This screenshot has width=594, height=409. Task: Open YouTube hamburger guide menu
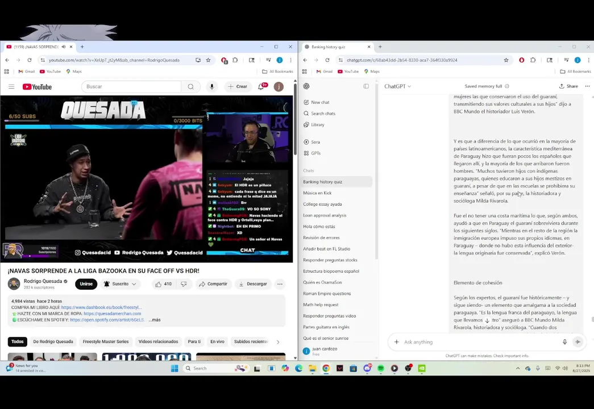[11, 87]
